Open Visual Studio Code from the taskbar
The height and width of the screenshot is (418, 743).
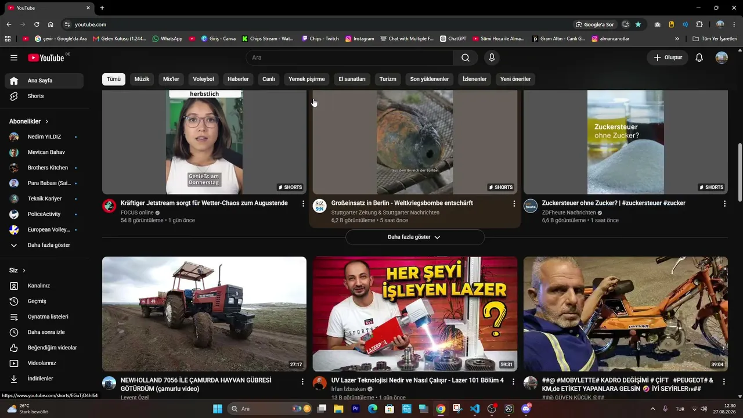tap(475, 409)
